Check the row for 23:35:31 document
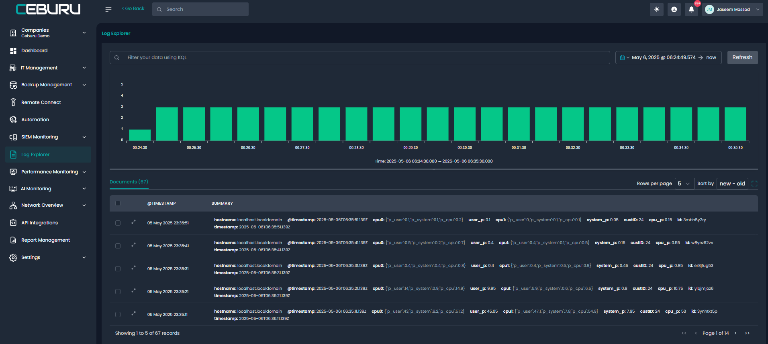Screen dimensions: 768x344 point(118,269)
